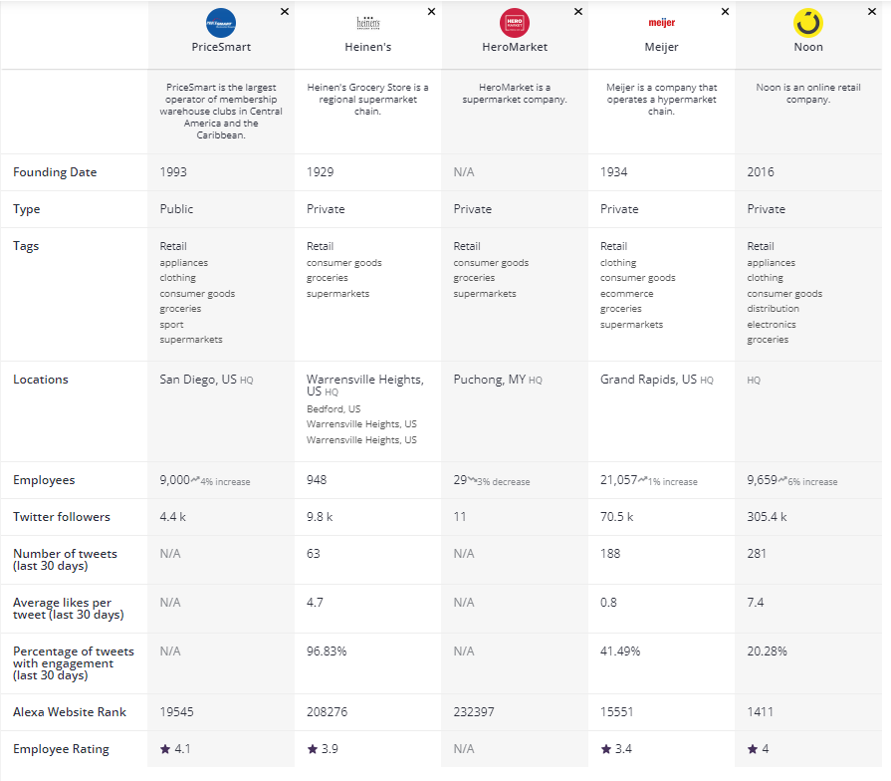Click the Noon yellow logo
The image size is (891, 781).
pyautogui.click(x=808, y=22)
